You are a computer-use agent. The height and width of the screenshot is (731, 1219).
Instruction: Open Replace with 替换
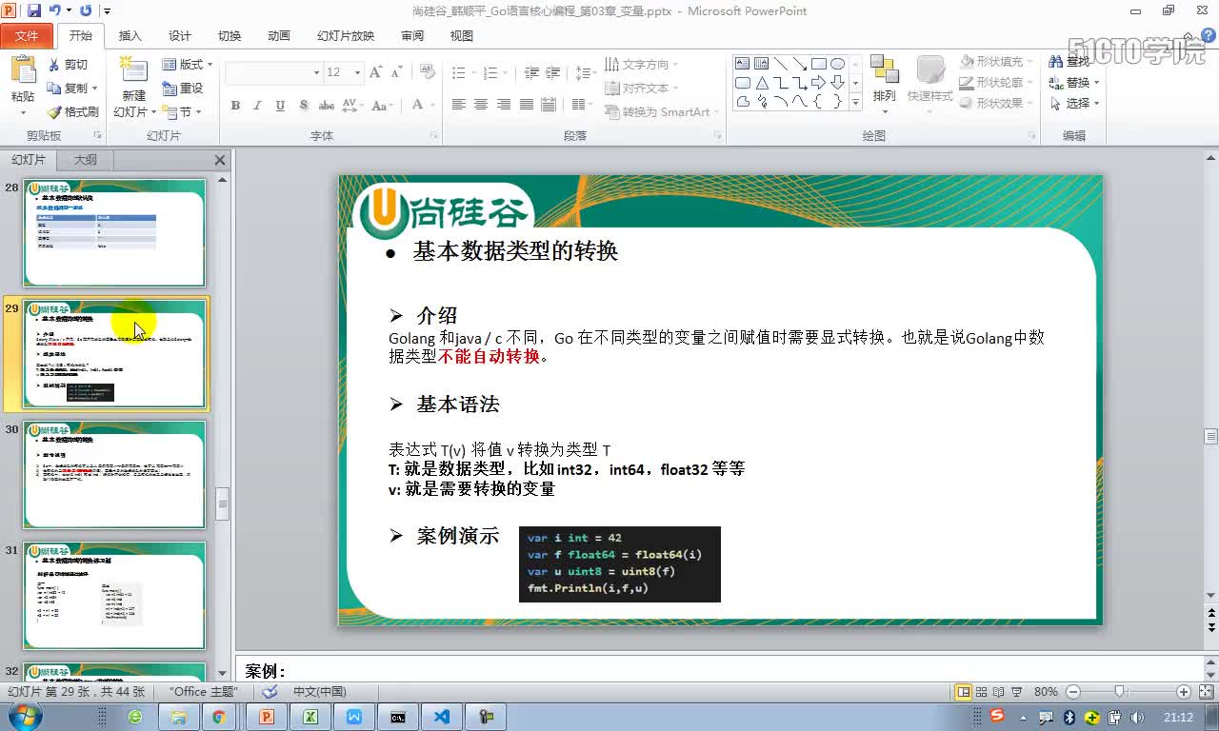(1074, 83)
